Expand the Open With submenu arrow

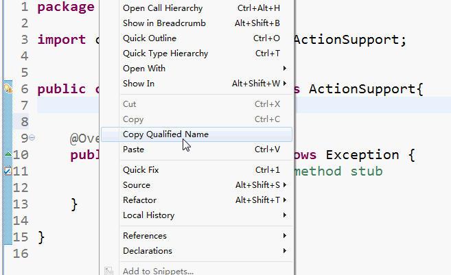pyautogui.click(x=284, y=69)
